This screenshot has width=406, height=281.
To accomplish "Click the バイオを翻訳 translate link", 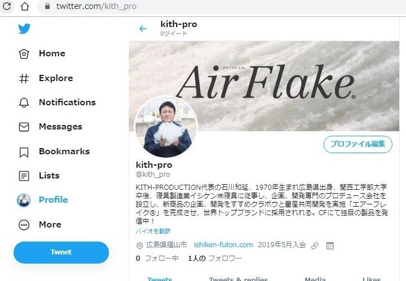I will point(153,231).
